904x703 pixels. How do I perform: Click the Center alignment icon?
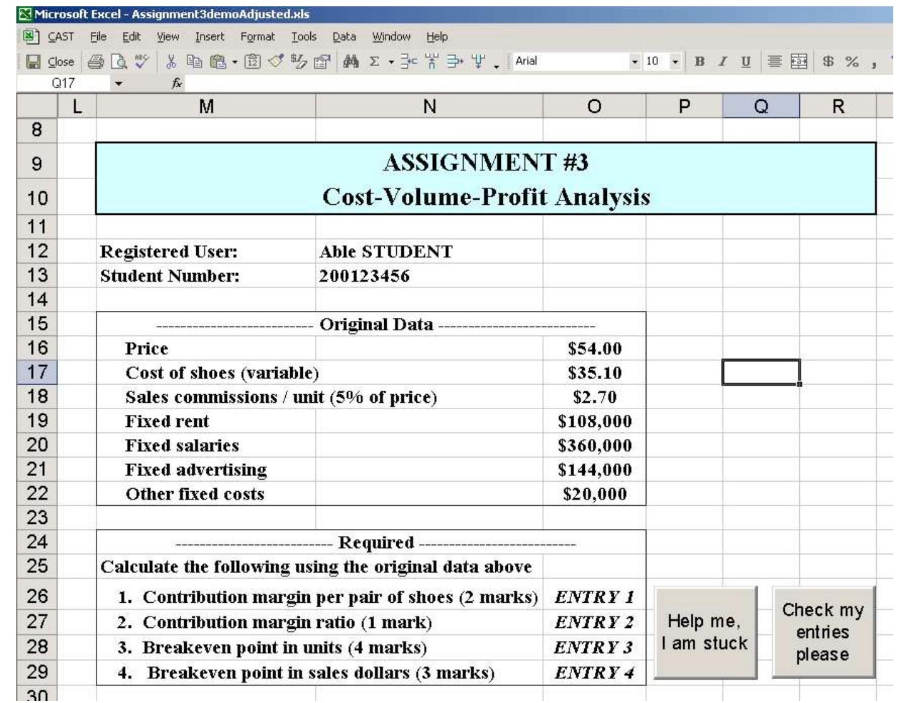click(x=775, y=62)
